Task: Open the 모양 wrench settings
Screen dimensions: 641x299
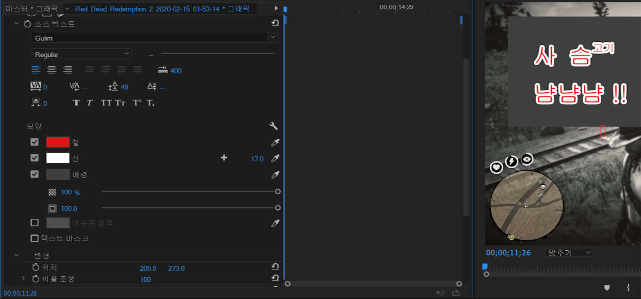Action: pyautogui.click(x=274, y=126)
